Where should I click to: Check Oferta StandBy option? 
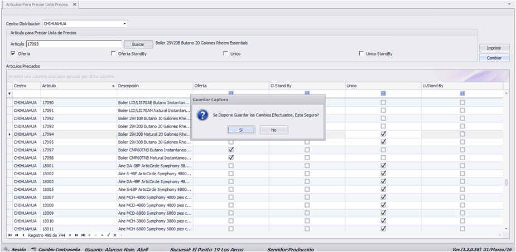(114, 53)
